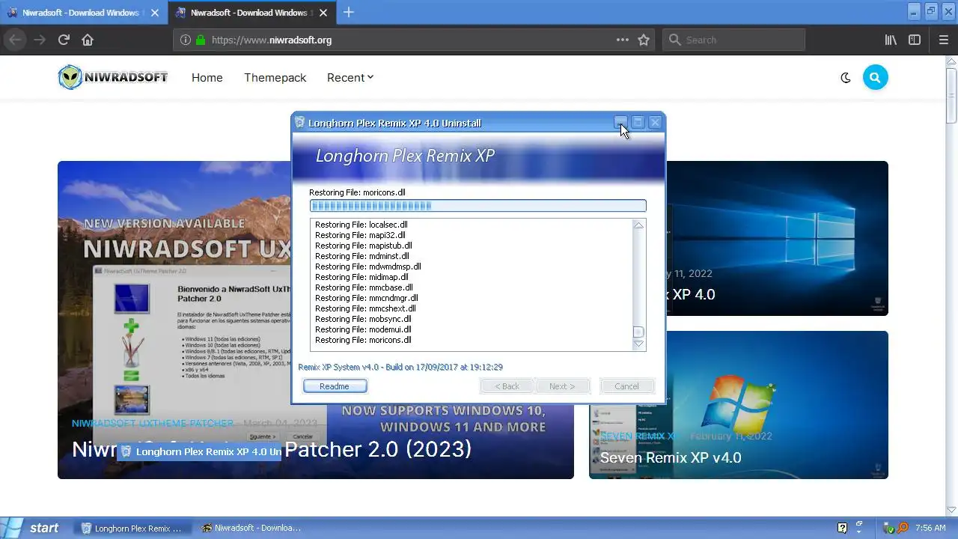The image size is (958, 539).
Task: Select the second Niwradsoft browser tab
Action: (x=252, y=13)
